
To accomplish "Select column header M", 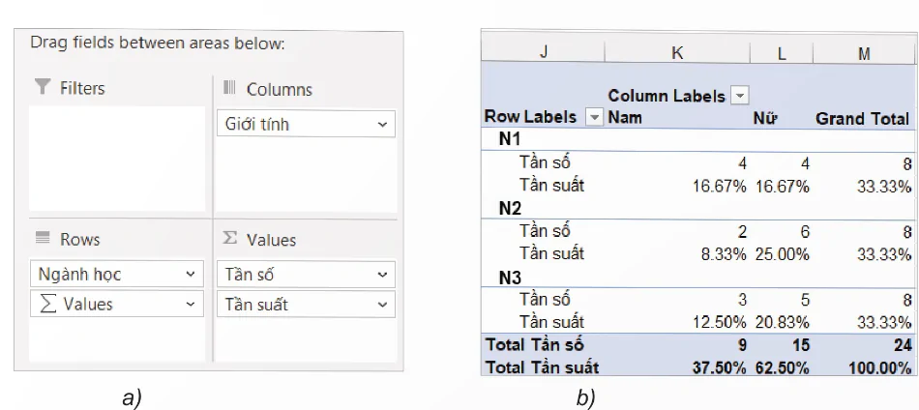I will click(x=864, y=53).
